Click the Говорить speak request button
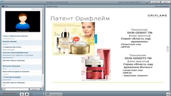Screen dimensions: 171x96 coord(54,94)
